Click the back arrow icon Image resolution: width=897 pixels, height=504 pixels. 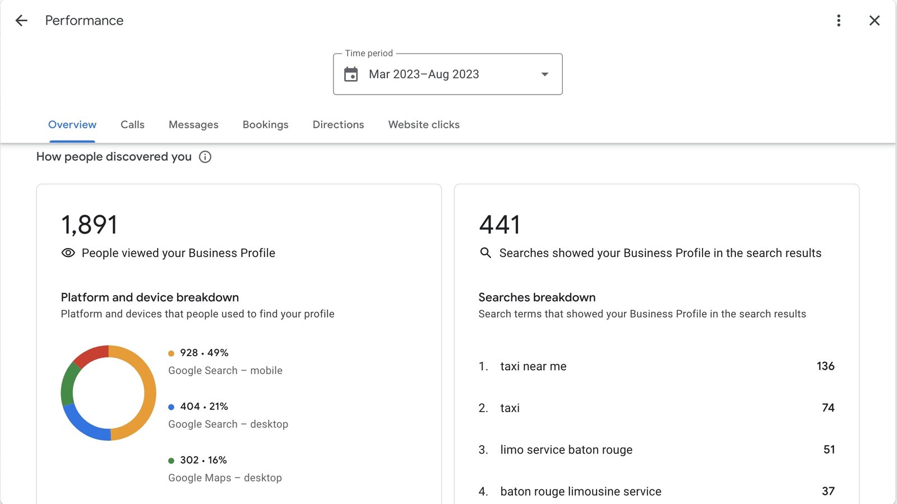21,21
